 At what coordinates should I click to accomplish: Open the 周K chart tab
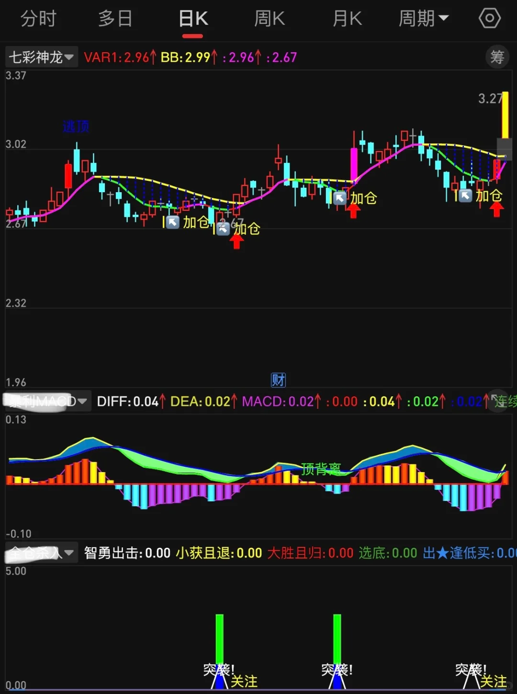tap(270, 19)
